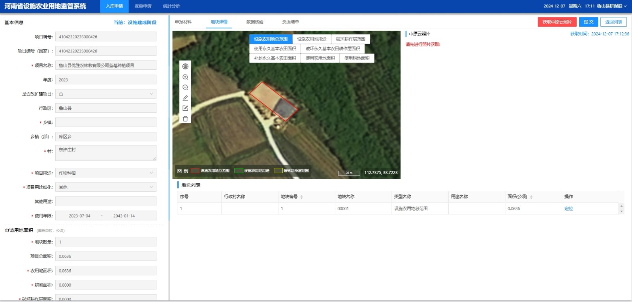Toggle 破坏永久基本农田耕作层面积 layer
Screen dimensions: 632x302
pyautogui.click(x=333, y=48)
